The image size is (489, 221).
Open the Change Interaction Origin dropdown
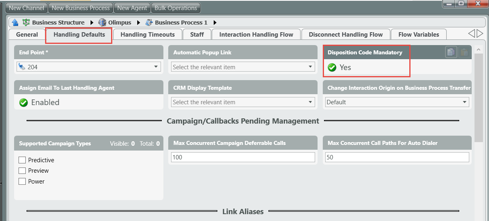click(465, 102)
